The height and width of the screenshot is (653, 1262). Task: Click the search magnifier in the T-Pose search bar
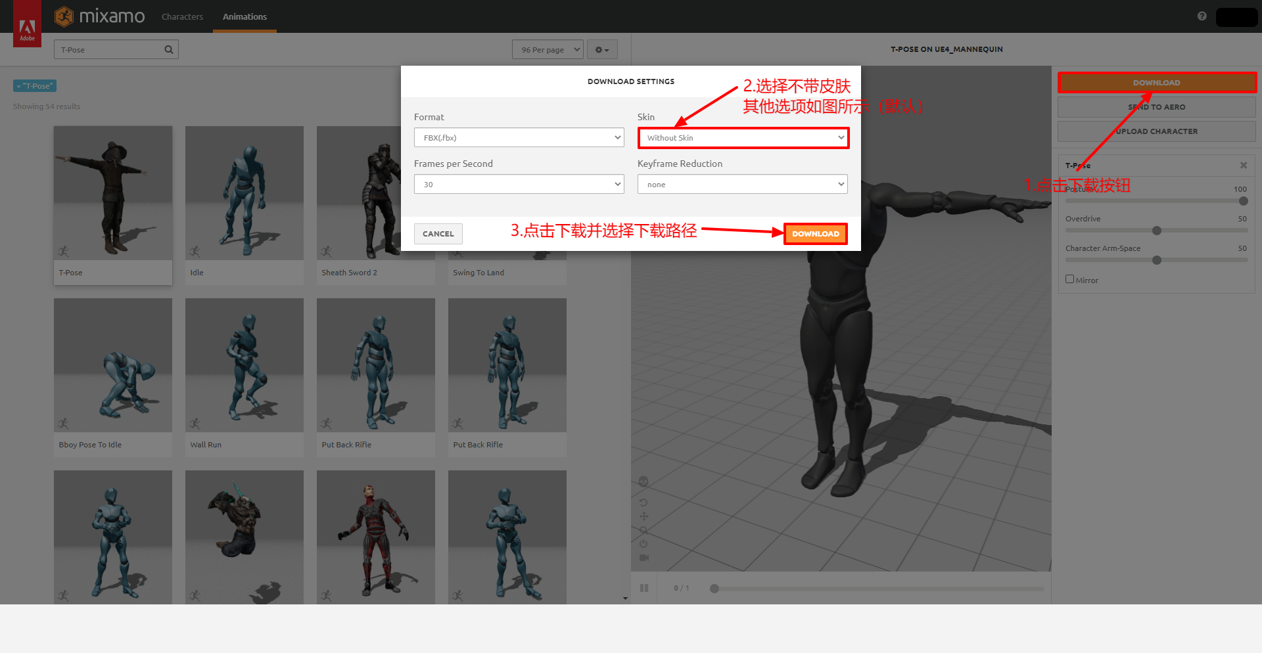tap(169, 49)
